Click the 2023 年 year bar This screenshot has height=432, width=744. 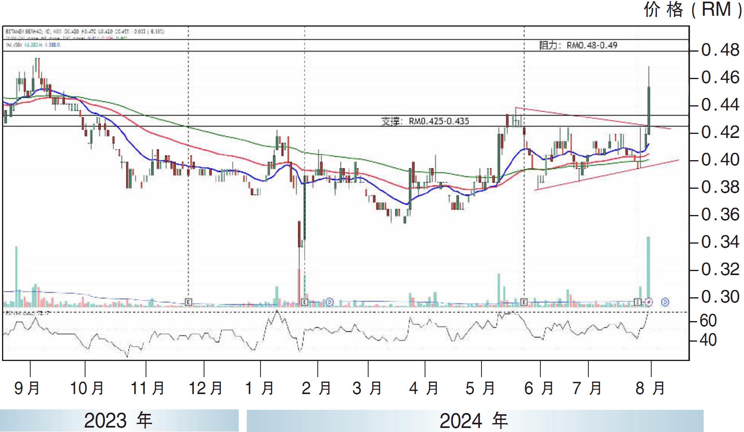119,421
